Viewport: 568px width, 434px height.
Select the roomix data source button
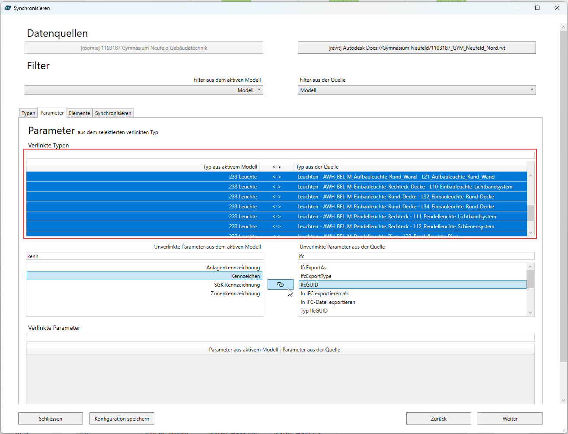(144, 48)
